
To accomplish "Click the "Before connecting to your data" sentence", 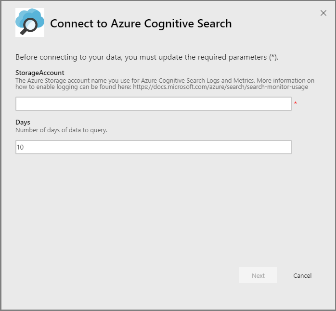I will click(147, 57).
